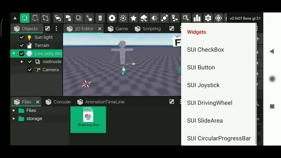Toggle the Camera object checkbox
Viewport: 281px width, 158px height.
coord(30,70)
